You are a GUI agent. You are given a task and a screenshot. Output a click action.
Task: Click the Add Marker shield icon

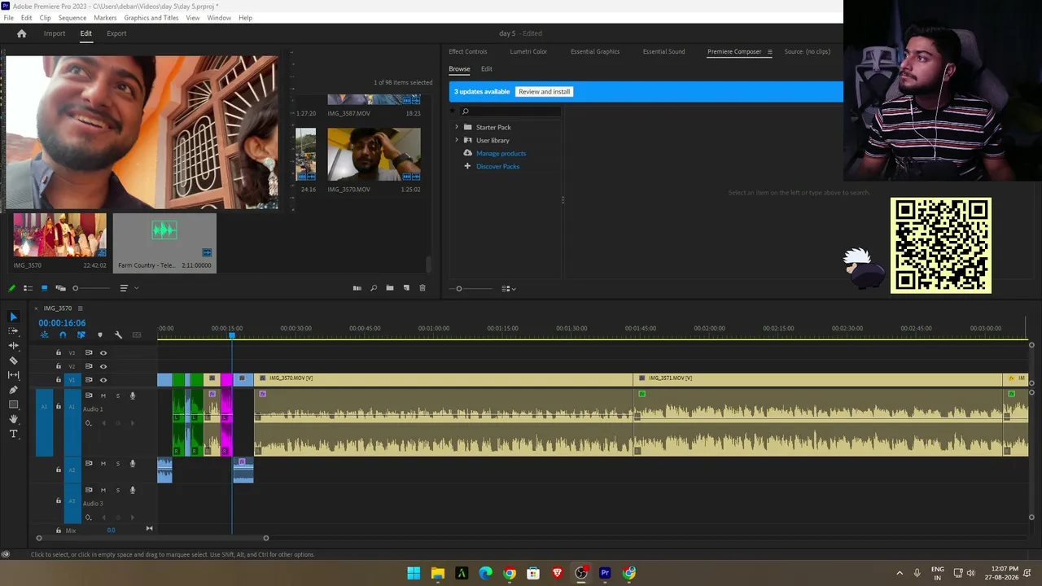[x=100, y=335]
